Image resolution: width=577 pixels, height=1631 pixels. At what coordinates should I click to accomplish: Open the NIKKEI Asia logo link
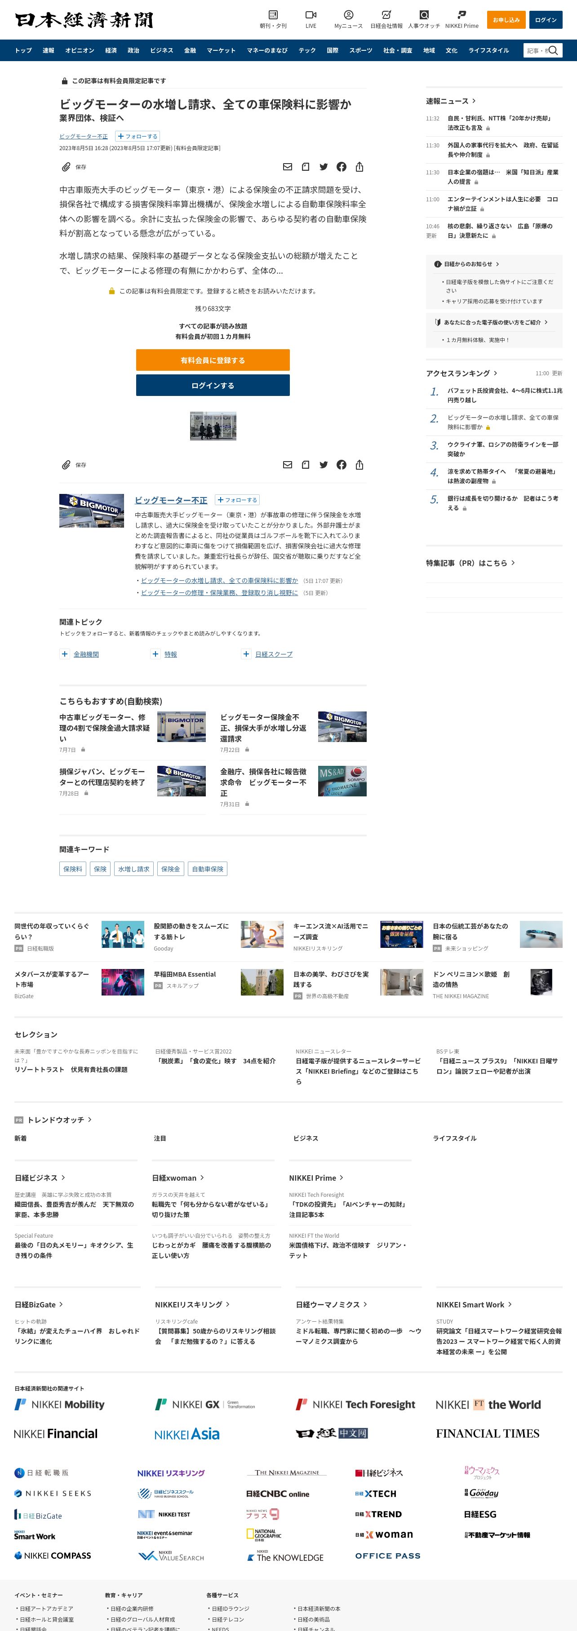(187, 1433)
